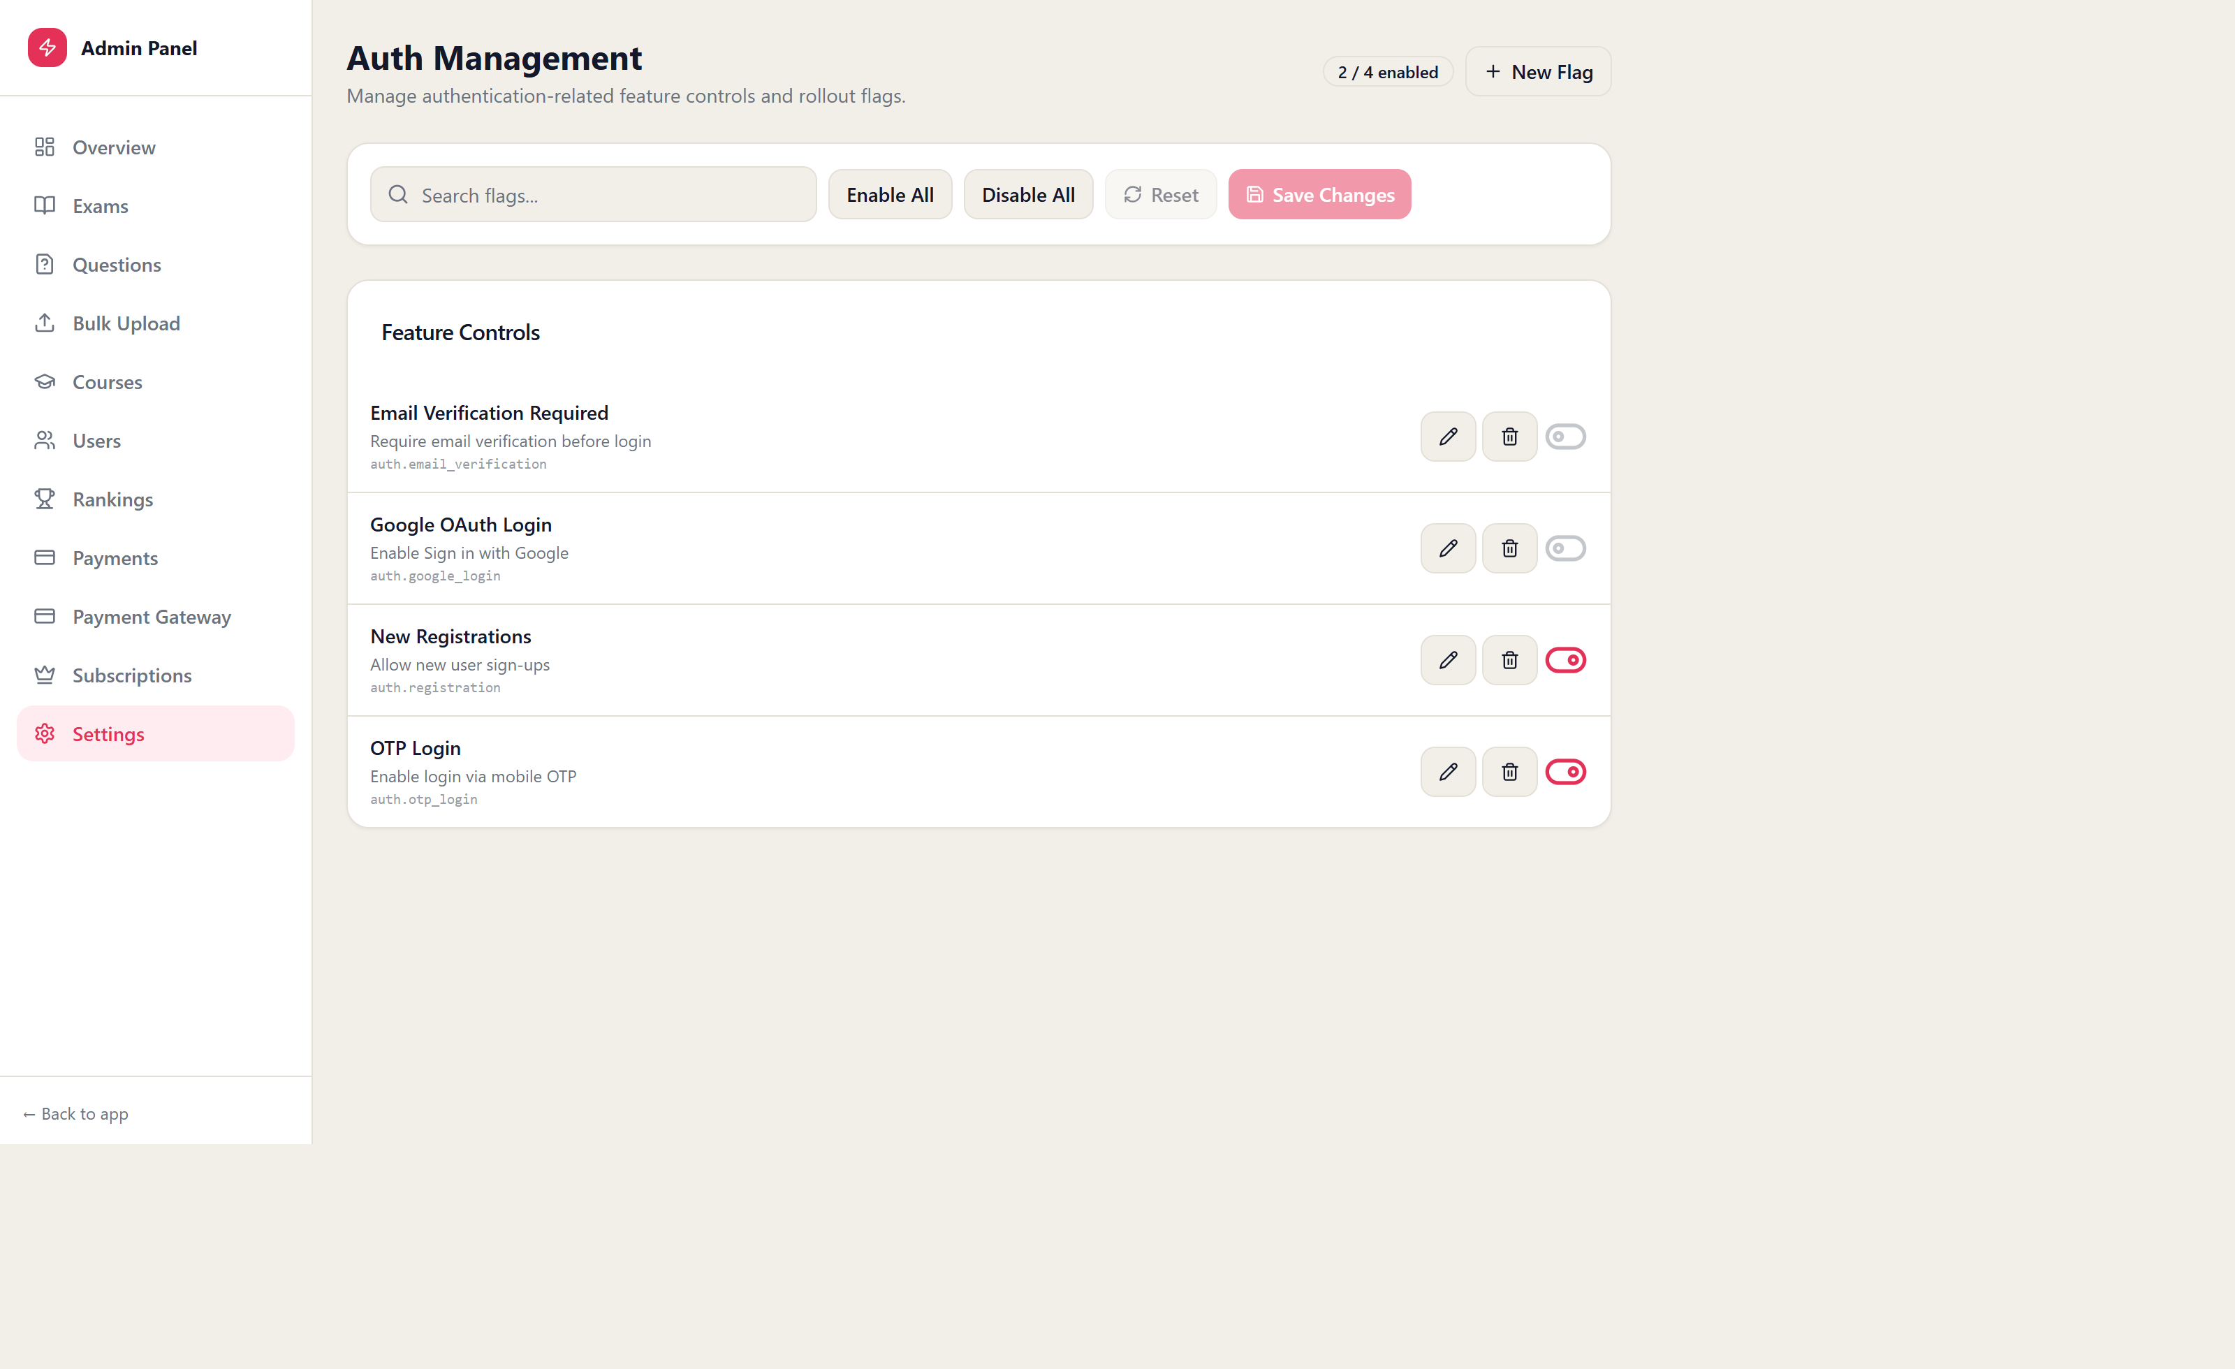This screenshot has height=1369, width=2235.
Task: Go to the Exams section
Action: pyautogui.click(x=156, y=206)
